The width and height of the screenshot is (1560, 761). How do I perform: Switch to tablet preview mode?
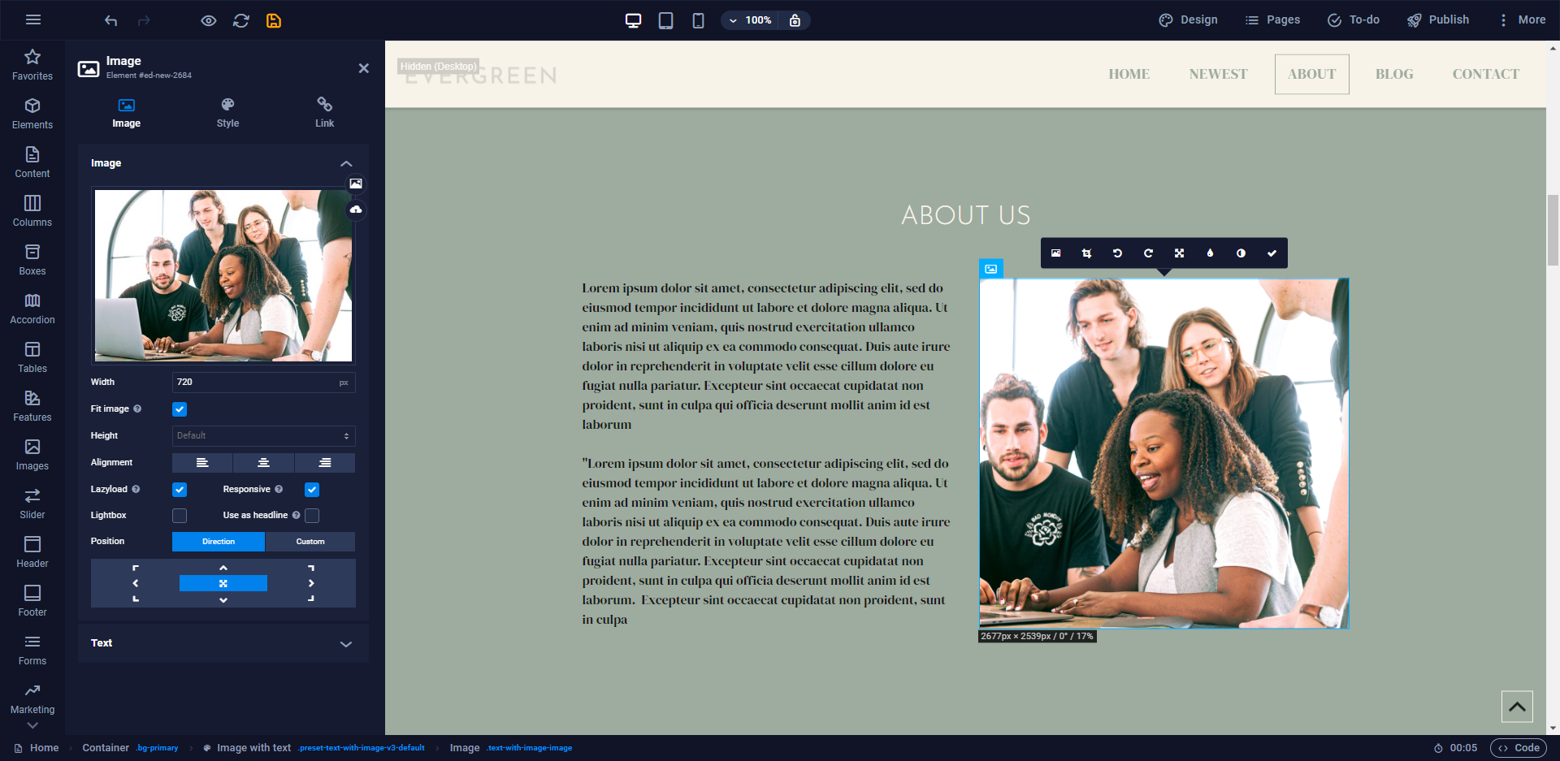pyautogui.click(x=665, y=20)
